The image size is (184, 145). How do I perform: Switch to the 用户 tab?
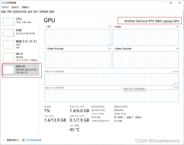36,12
